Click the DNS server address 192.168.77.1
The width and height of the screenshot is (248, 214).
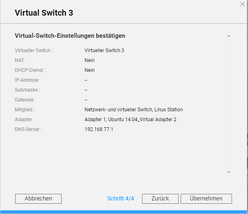(x=99, y=129)
